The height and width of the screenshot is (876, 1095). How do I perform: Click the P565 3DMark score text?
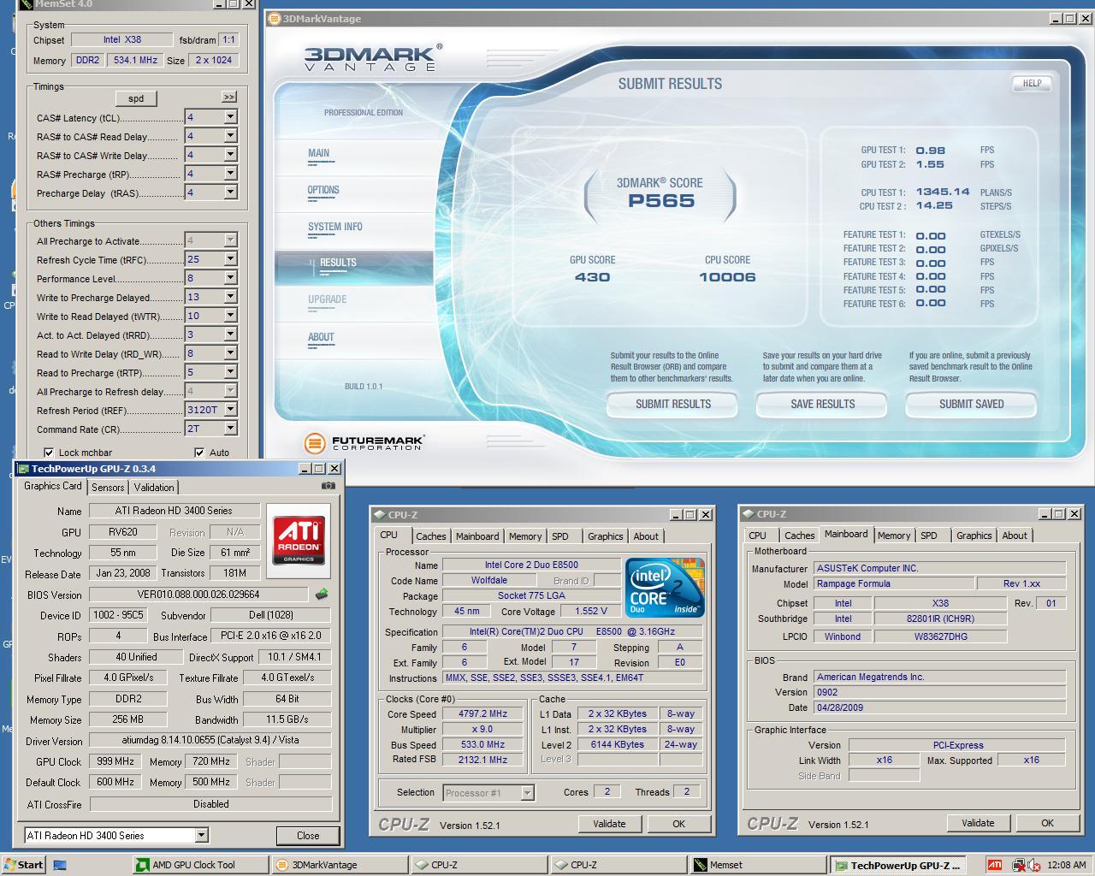pyautogui.click(x=661, y=201)
